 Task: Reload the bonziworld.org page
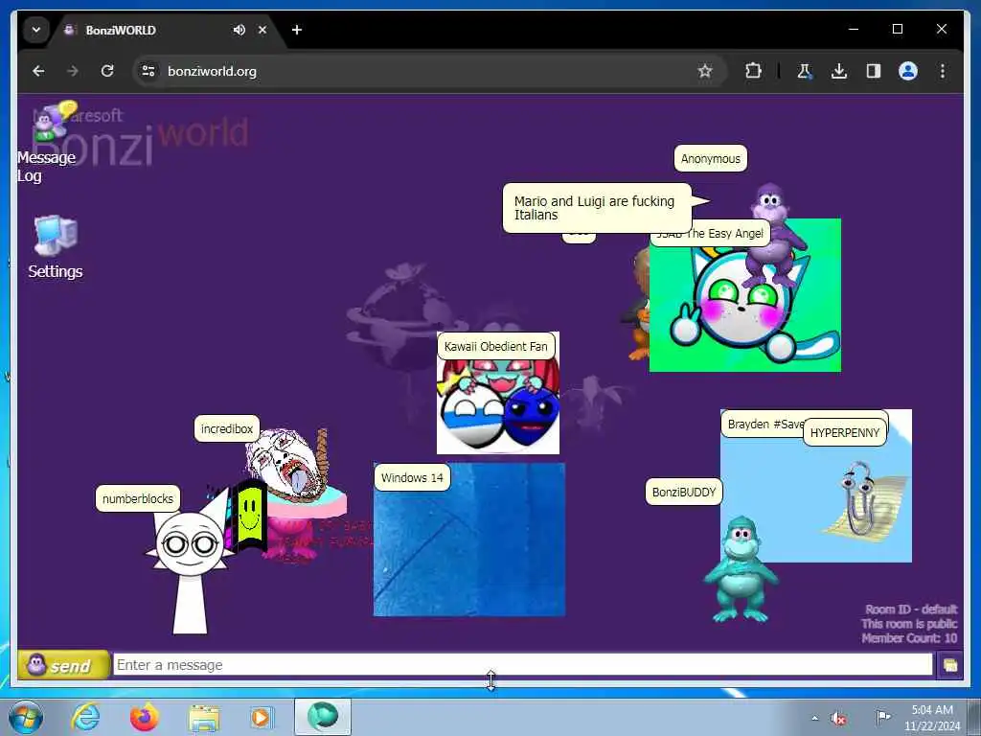107,71
